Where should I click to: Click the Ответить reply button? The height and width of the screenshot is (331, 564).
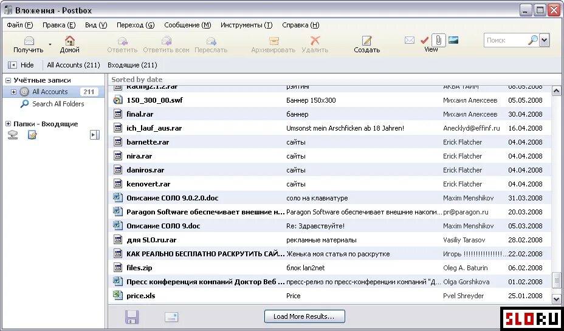point(122,44)
